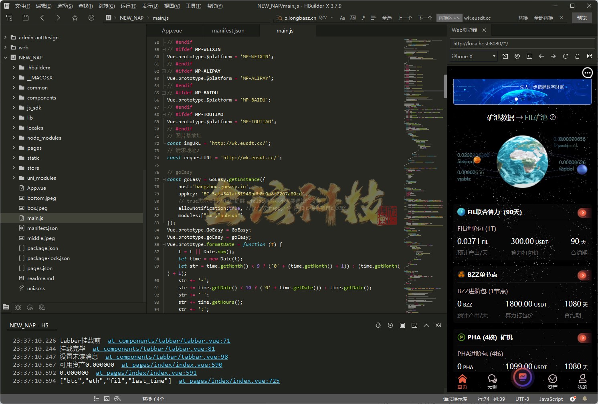598x404 pixels.
Task: Click the localhost URL address field
Action: point(522,43)
